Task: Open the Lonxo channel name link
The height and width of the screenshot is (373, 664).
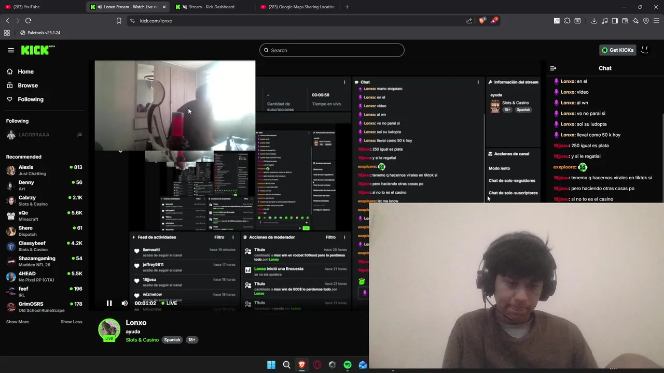Action: click(136, 322)
